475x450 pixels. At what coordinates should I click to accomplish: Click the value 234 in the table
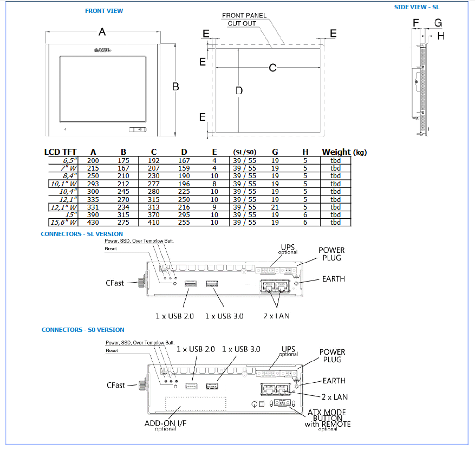123,207
